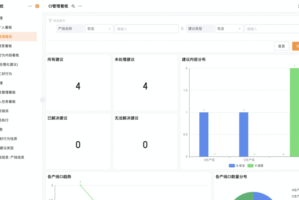Click the blue bar for C生产线
The width and height of the screenshot is (299, 200).
coord(244,134)
